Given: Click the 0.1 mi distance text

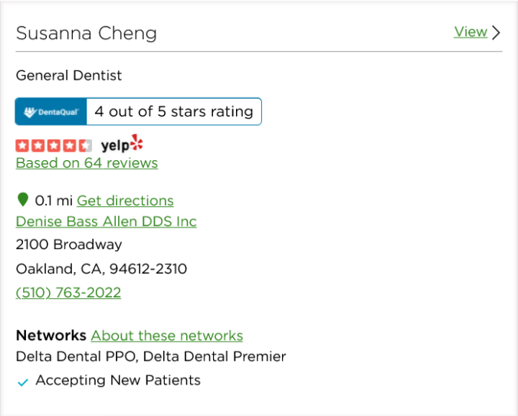Looking at the screenshot, I should (x=54, y=201).
